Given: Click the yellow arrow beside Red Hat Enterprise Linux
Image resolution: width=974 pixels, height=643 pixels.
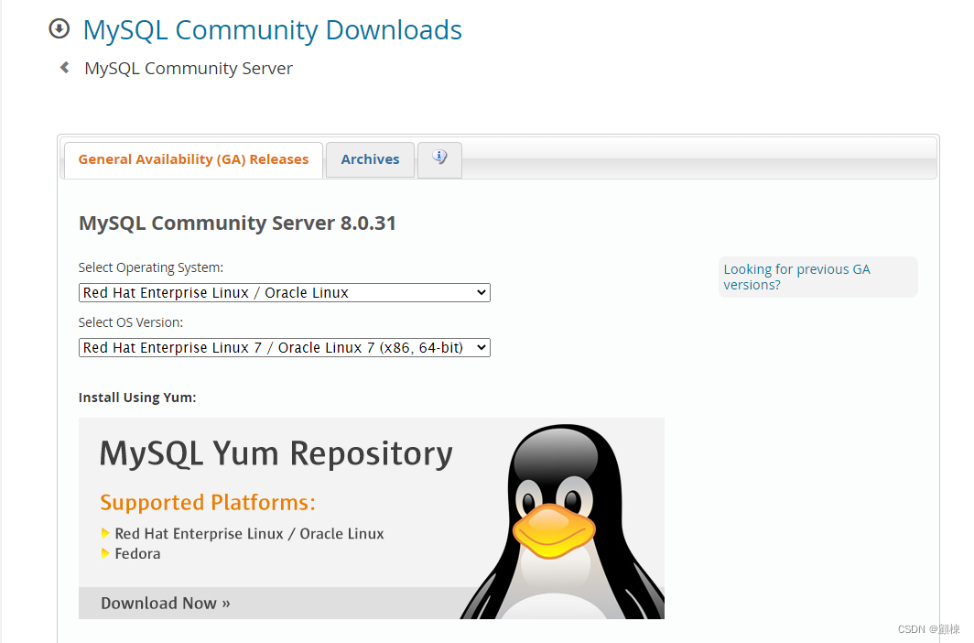Looking at the screenshot, I should (107, 533).
